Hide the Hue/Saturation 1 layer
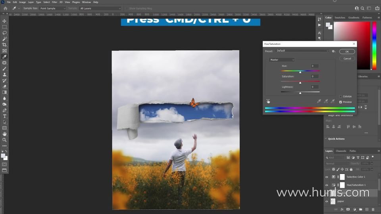Image resolution: width=381 pixels, height=214 pixels. pyautogui.click(x=327, y=185)
